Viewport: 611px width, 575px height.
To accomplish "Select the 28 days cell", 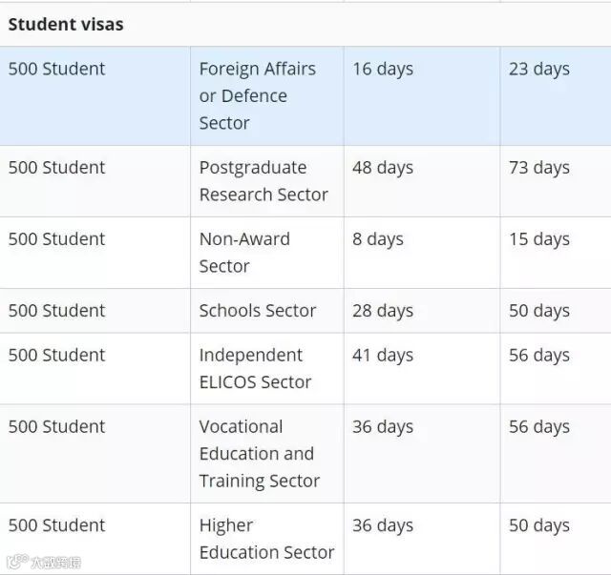I will point(383,311).
